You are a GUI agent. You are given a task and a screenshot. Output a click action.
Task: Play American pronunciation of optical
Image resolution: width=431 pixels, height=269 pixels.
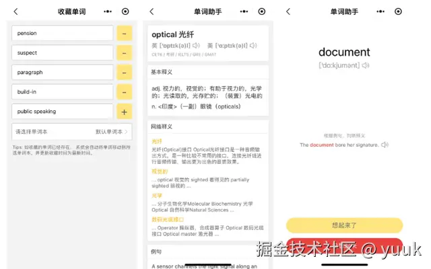click(253, 45)
